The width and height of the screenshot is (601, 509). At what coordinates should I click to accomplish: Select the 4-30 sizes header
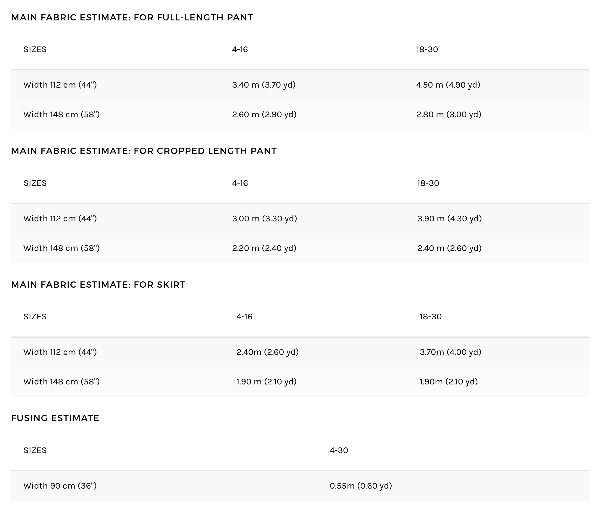[339, 450]
